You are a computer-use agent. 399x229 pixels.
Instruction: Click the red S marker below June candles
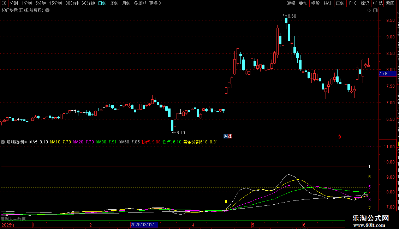click(x=339, y=137)
